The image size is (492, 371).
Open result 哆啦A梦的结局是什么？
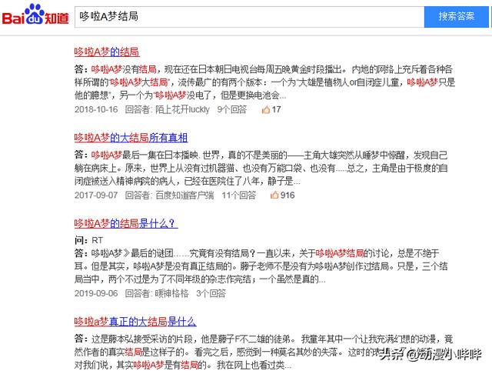pyautogui.click(x=126, y=224)
